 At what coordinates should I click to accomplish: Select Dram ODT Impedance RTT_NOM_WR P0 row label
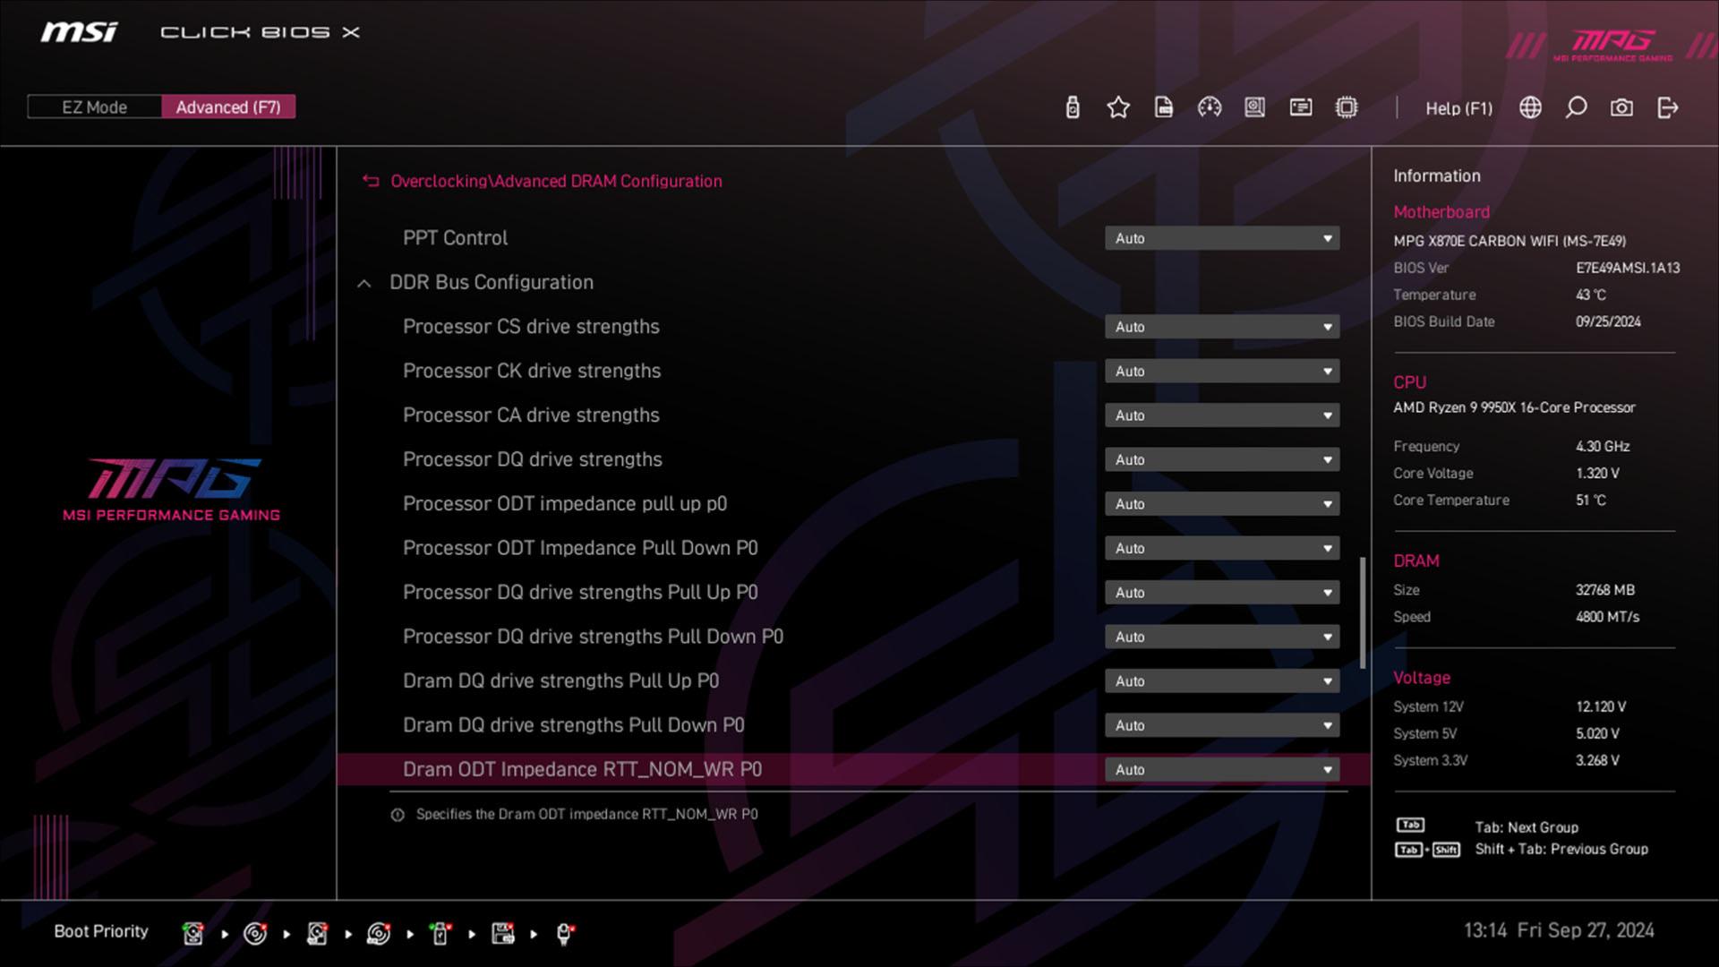(x=582, y=770)
